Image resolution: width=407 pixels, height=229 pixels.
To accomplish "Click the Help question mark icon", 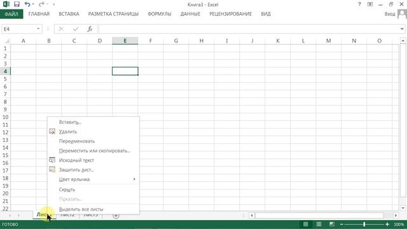I will point(359,4).
